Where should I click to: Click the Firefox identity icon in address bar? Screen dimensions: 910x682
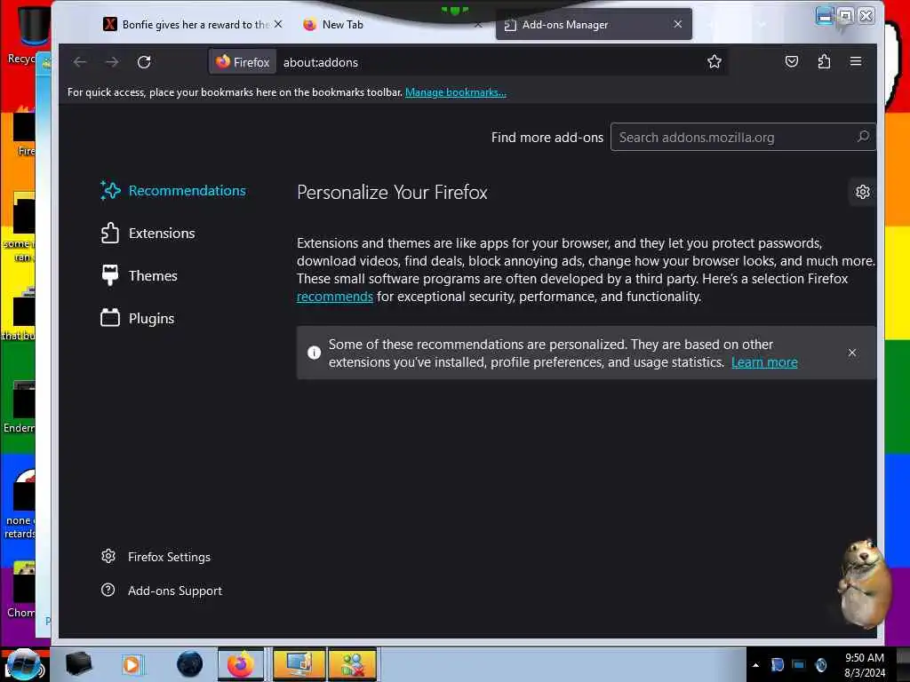tap(243, 62)
